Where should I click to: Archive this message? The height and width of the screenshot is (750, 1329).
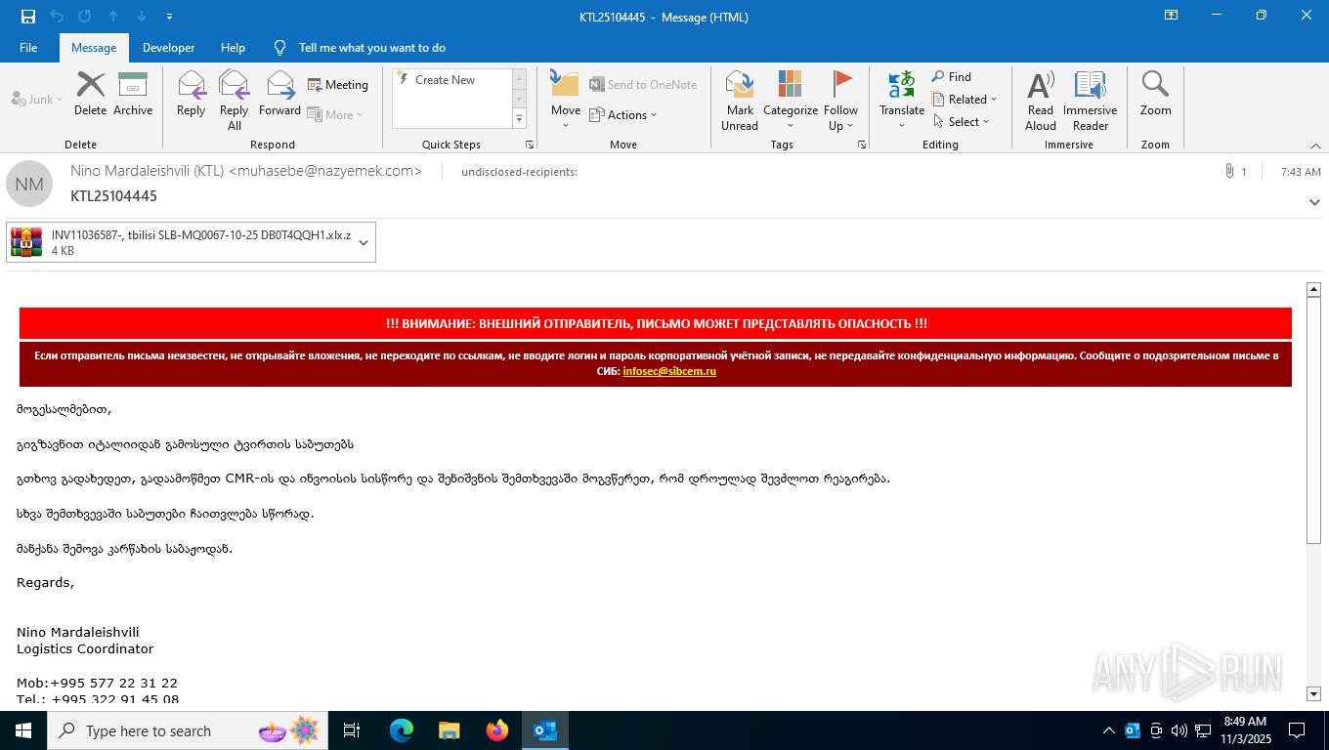(x=133, y=94)
